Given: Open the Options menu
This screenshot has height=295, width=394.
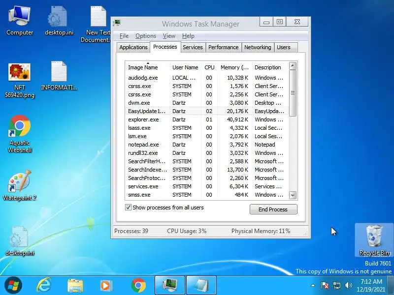Looking at the screenshot, I should pos(146,36).
